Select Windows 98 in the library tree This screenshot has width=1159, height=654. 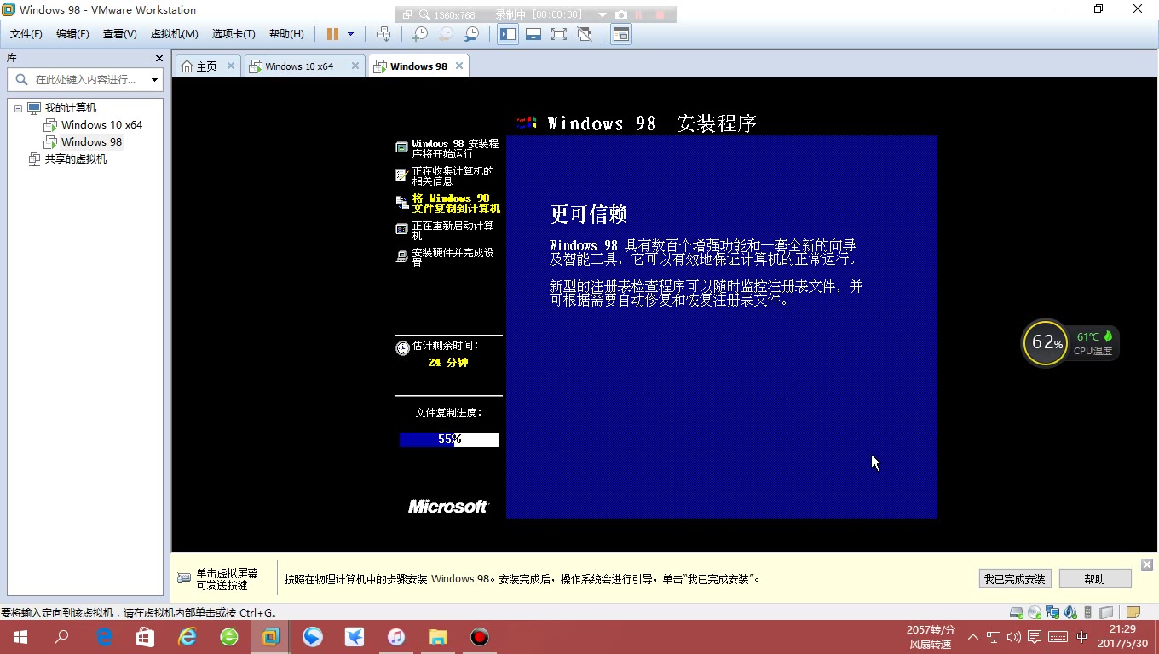tap(91, 141)
